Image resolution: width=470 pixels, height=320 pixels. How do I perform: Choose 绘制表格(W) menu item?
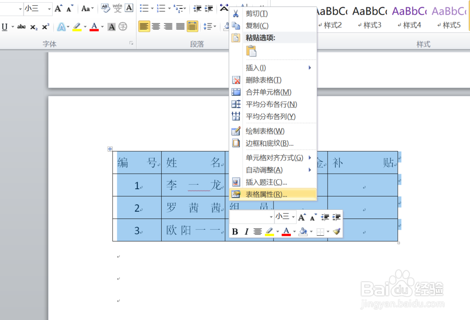[273, 131]
